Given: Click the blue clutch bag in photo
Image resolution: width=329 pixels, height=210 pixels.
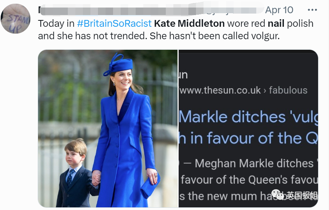Looking at the screenshot, I should pos(150,185).
